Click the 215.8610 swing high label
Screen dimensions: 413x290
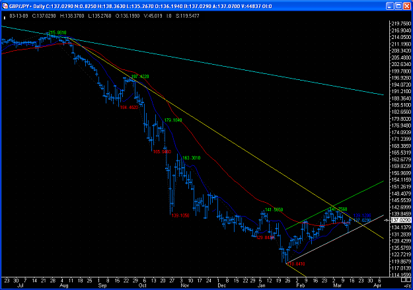pyautogui.click(x=57, y=32)
